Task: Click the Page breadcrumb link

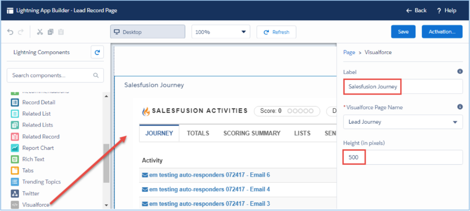Action: (x=349, y=52)
